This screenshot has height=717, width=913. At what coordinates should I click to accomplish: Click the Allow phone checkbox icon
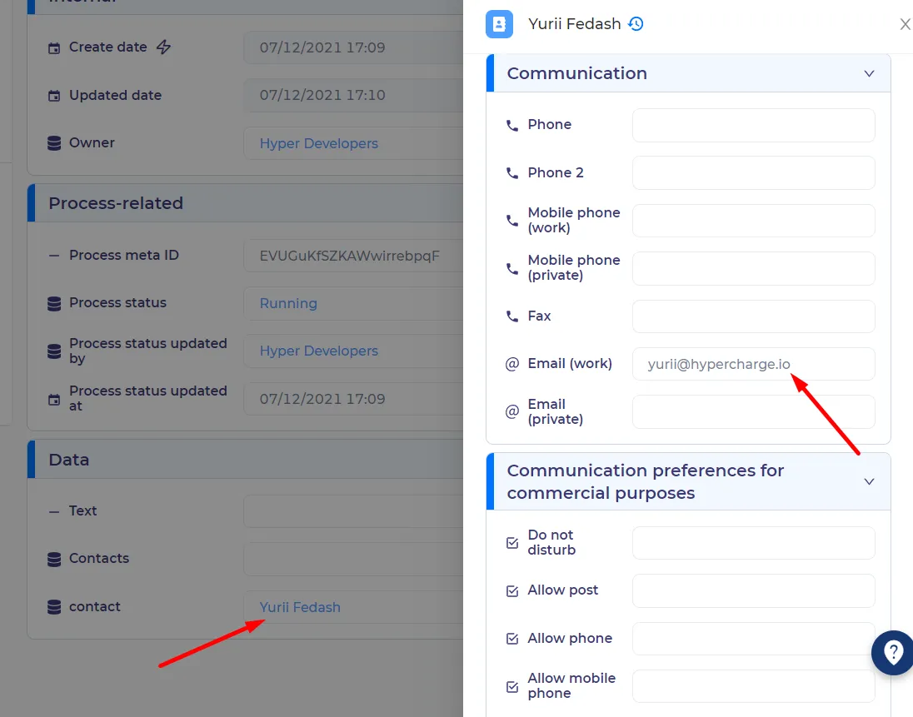(512, 639)
